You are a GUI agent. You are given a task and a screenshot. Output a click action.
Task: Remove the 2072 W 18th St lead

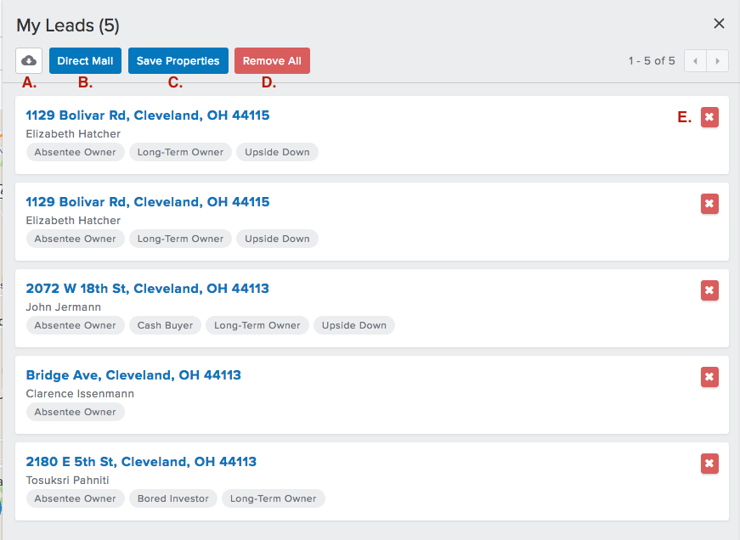[x=709, y=290]
